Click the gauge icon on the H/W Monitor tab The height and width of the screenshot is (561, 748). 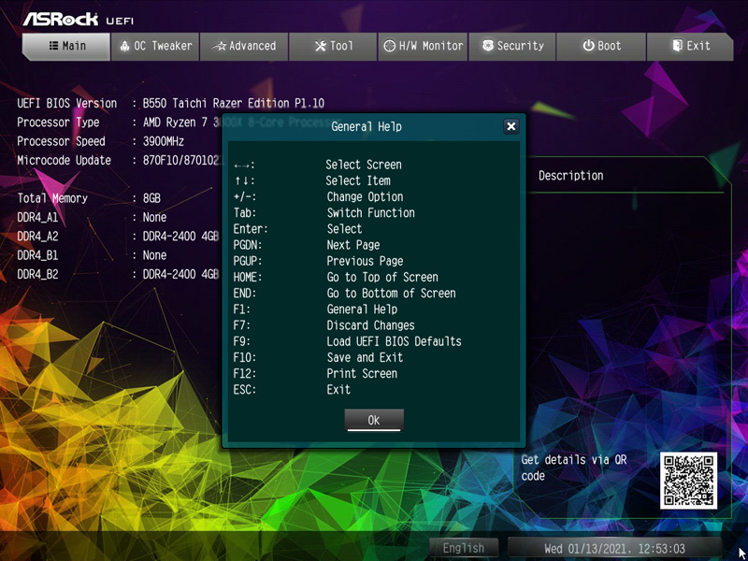pos(389,46)
